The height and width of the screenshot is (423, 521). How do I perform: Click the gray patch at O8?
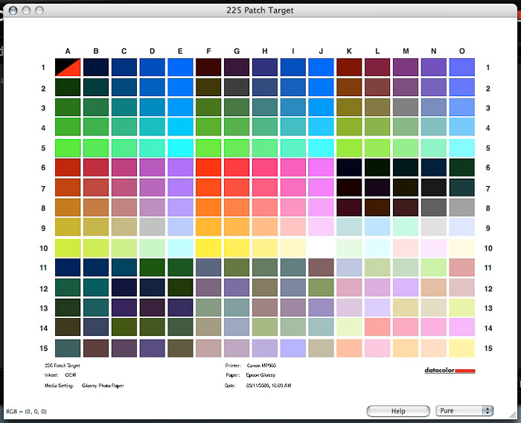pos(461,207)
